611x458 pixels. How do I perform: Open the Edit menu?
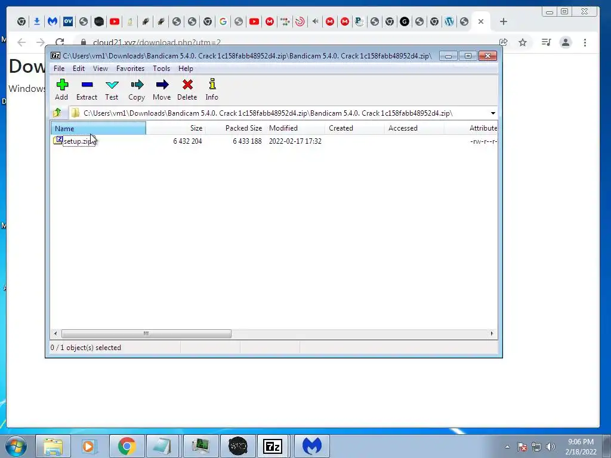[x=79, y=69]
